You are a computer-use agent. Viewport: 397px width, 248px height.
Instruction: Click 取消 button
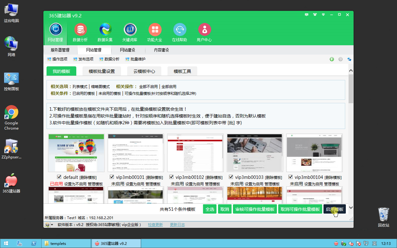coord(225,209)
